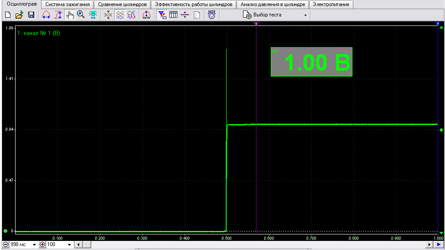Click the scrollbar left arrow
Screen dimensions: 445x250
[78, 244]
